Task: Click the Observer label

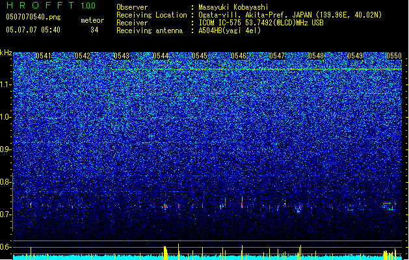Action: (132, 7)
